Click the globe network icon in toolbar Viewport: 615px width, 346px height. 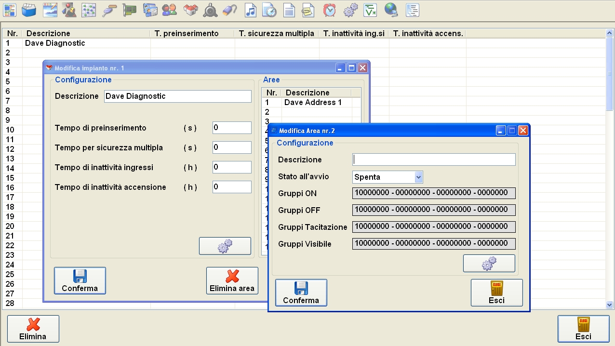click(391, 10)
